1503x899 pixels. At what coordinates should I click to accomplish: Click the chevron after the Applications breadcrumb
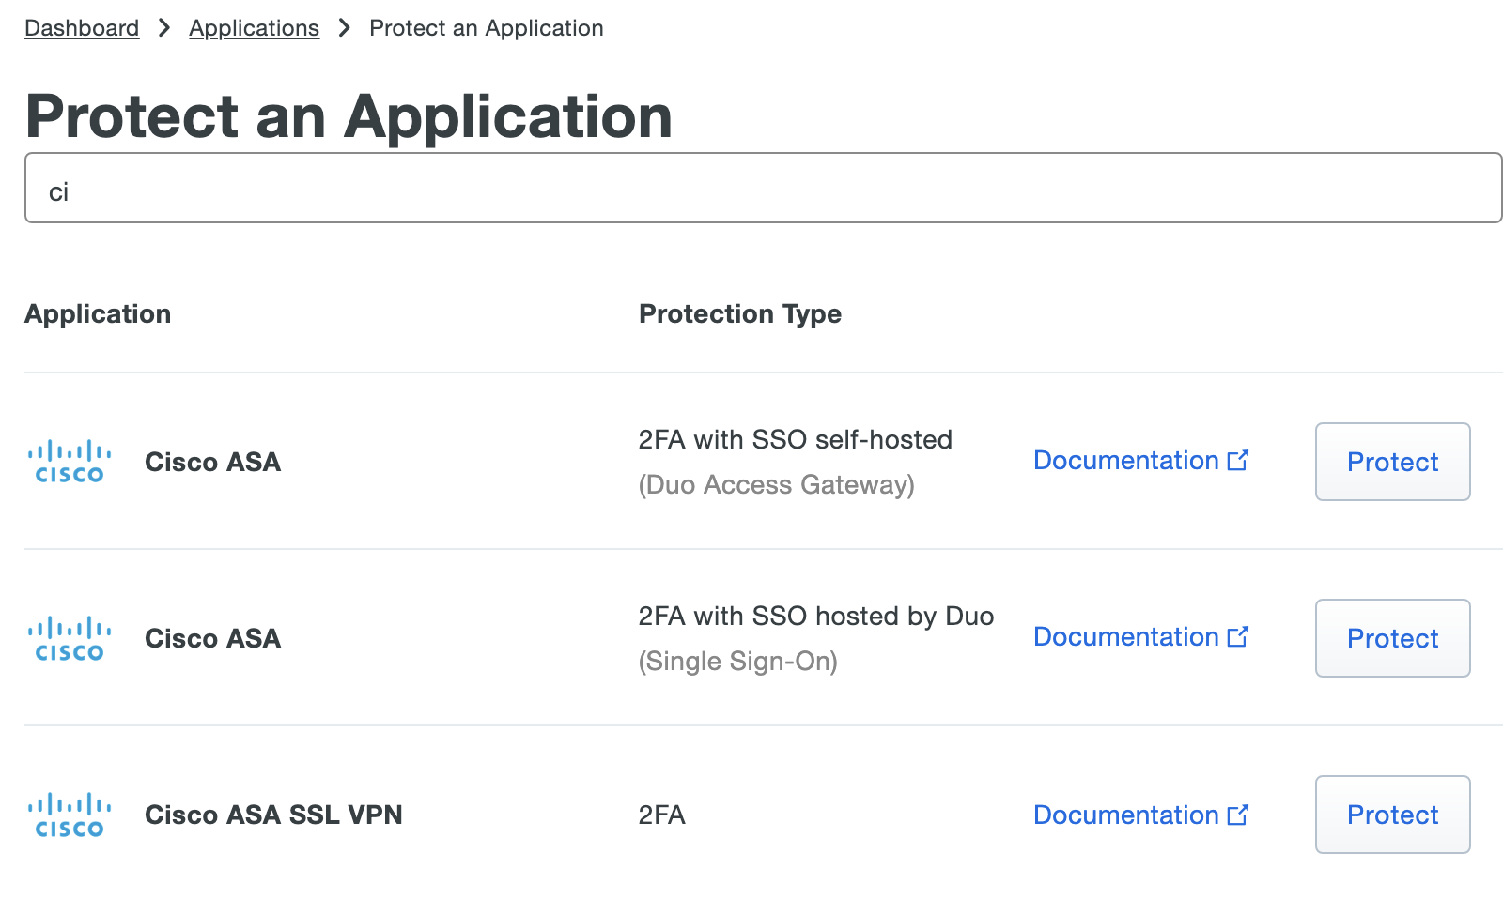[345, 28]
